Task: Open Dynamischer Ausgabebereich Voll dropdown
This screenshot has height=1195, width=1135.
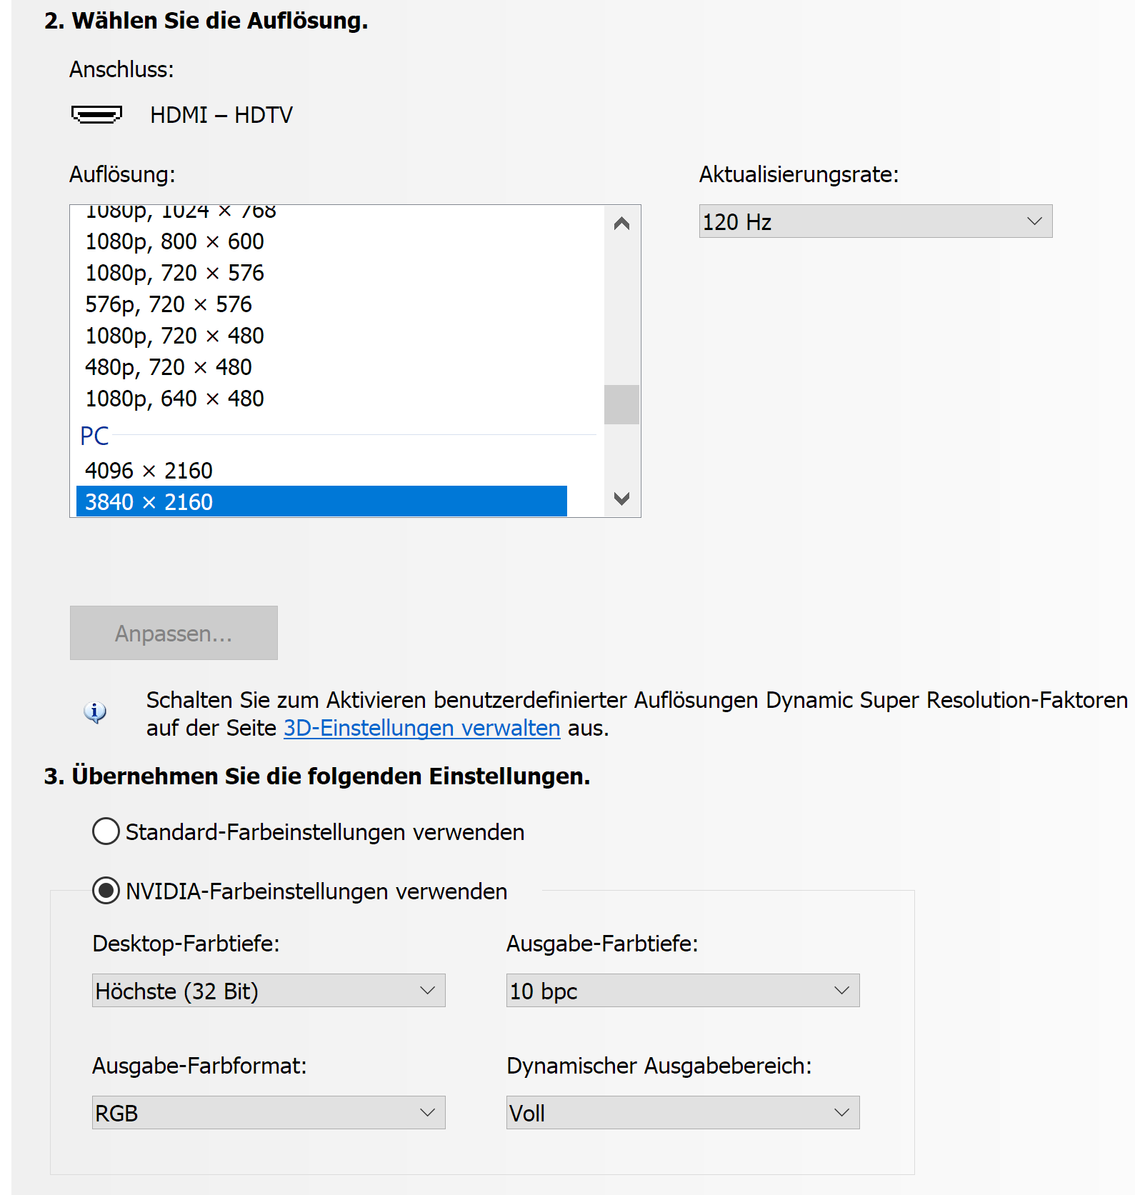Action: (682, 1113)
